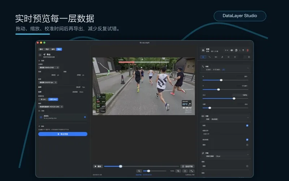
Task: Select the layout nodes inspector tab icon
Action: point(210,57)
